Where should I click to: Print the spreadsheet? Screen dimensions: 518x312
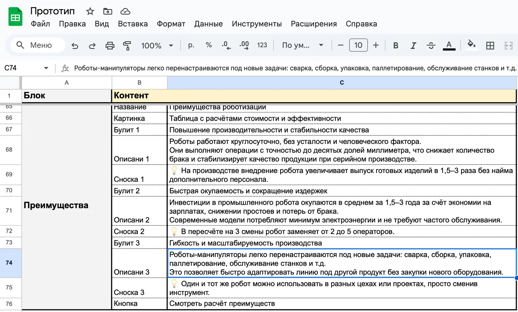click(x=110, y=46)
